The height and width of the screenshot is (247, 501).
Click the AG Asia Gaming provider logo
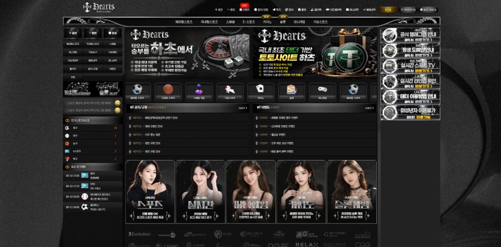[x=307, y=234]
